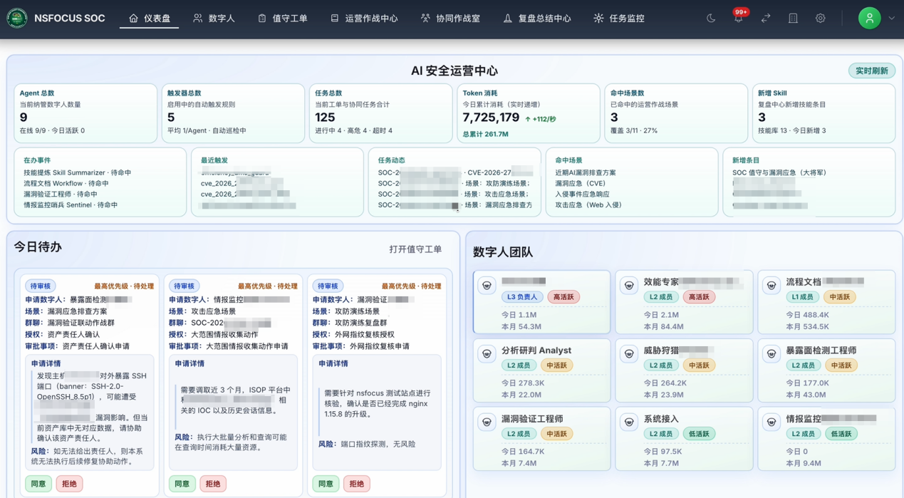Click 技能提炼 Skill Summarizer · 待命中 entry
This screenshot has height=498, width=904.
coord(77,173)
